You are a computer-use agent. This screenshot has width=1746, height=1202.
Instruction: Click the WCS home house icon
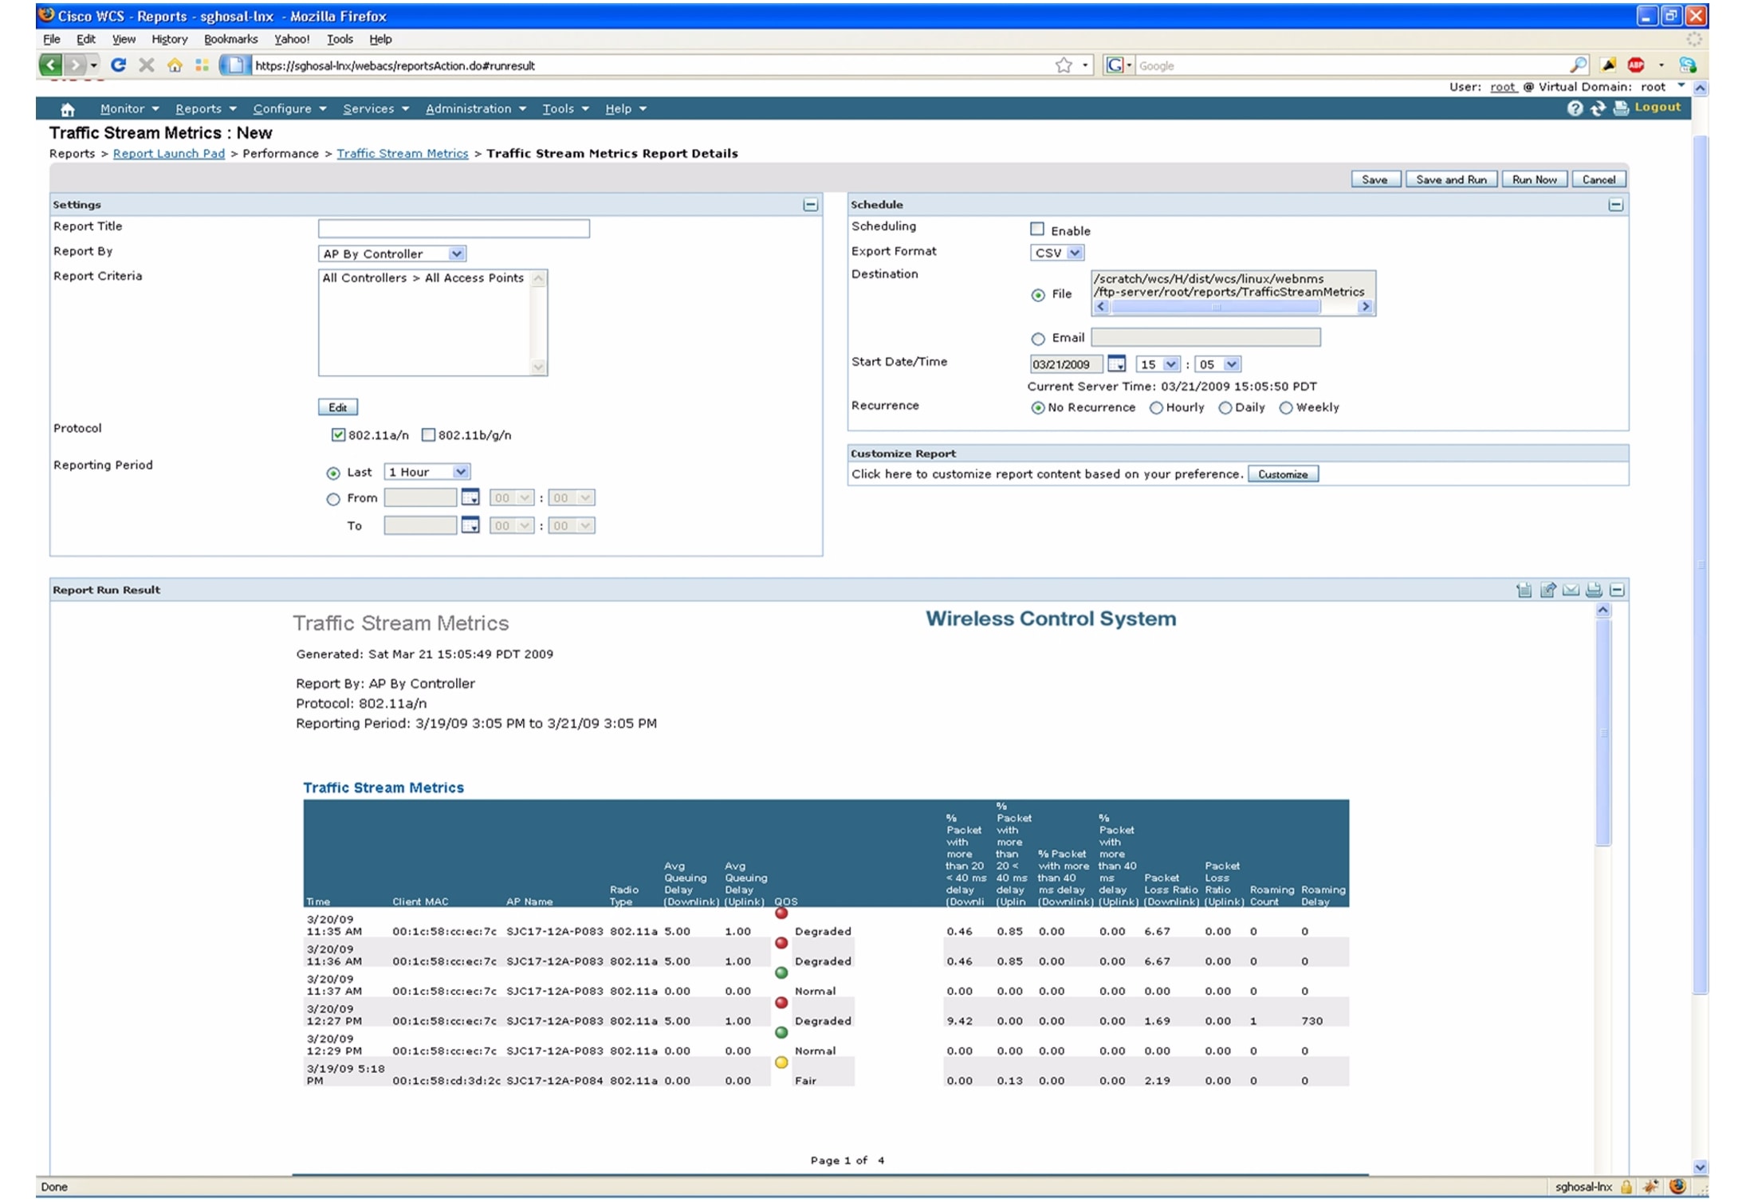coord(68,108)
